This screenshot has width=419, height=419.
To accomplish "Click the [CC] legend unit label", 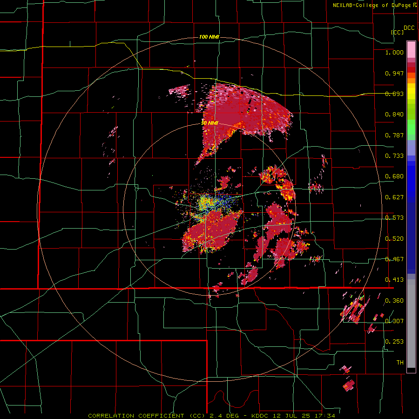I will (x=397, y=32).
